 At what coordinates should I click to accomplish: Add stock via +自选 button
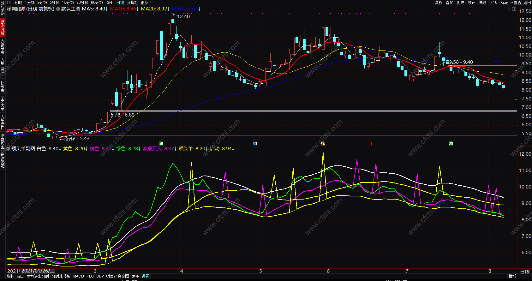point(516,3)
